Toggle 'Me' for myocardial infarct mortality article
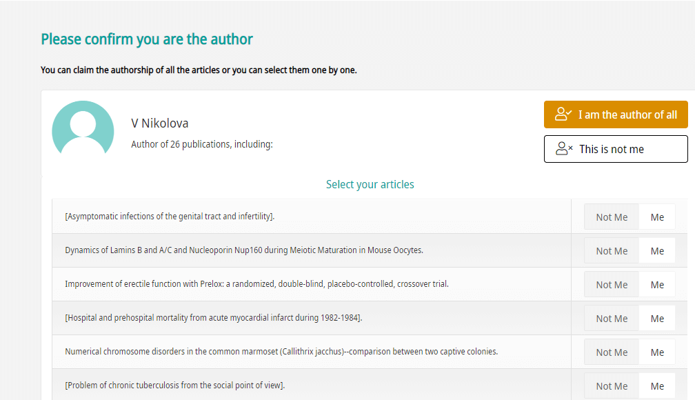The width and height of the screenshot is (695, 400). 657,318
